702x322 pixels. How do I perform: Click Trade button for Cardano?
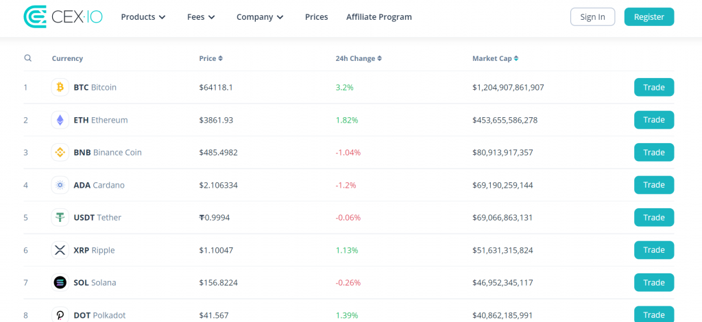(654, 185)
